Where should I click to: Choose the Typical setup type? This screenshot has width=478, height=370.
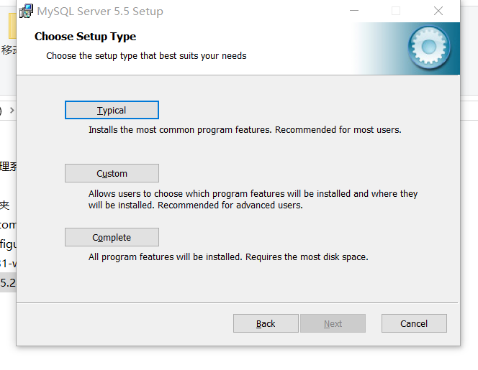[x=112, y=110]
